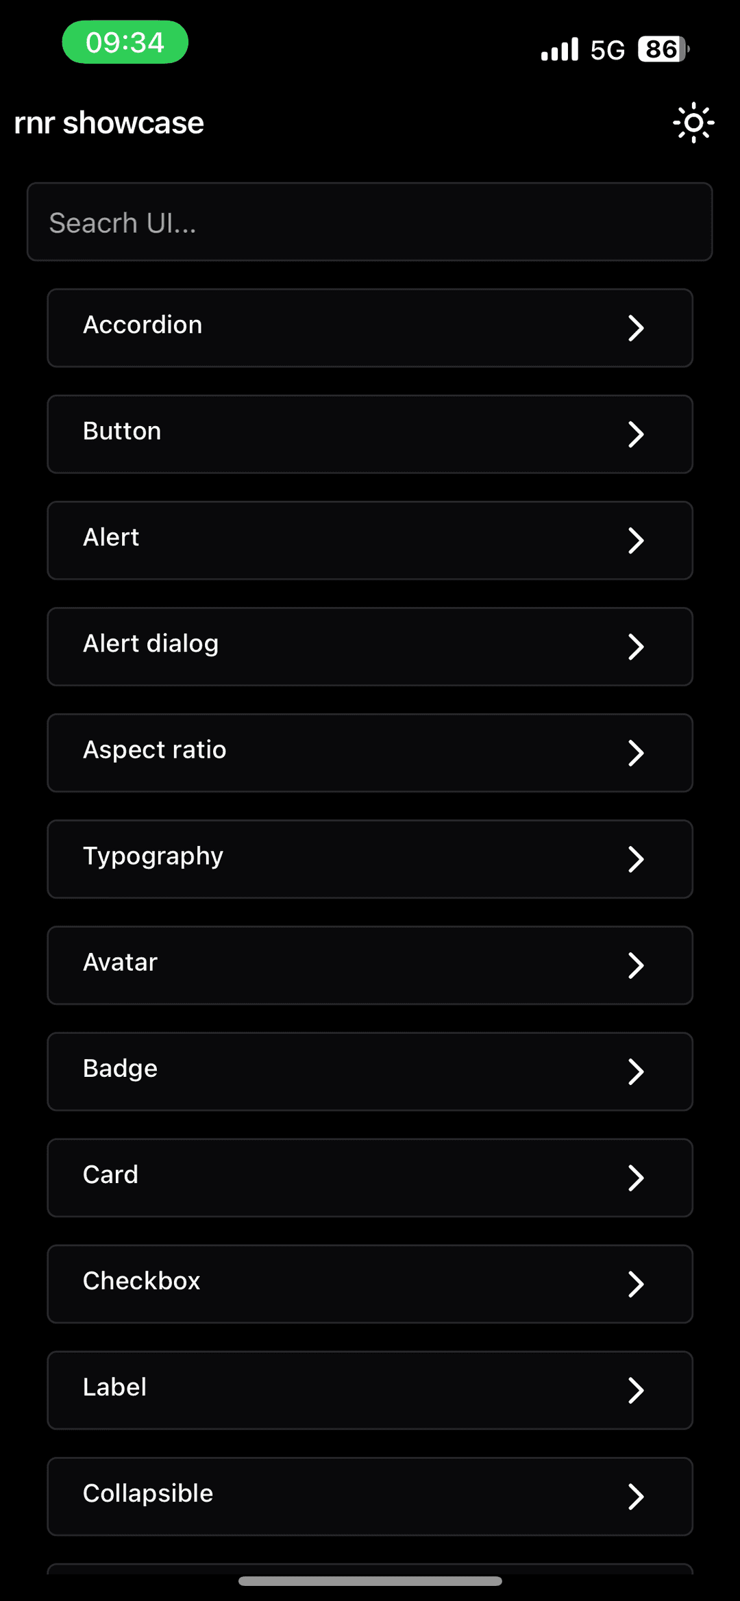The image size is (740, 1601).
Task: Open the Checkbox component page
Action: pyautogui.click(x=370, y=1284)
